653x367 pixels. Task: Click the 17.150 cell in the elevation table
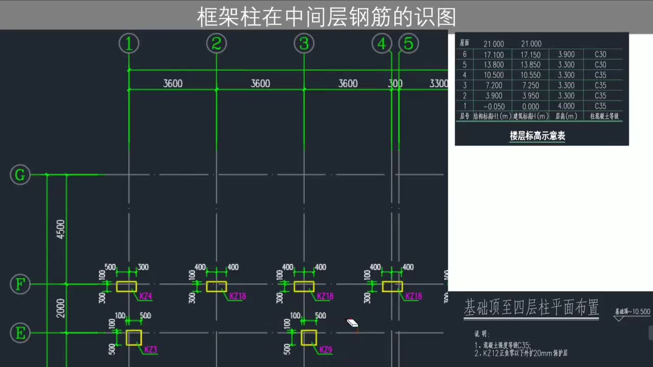[x=531, y=55]
